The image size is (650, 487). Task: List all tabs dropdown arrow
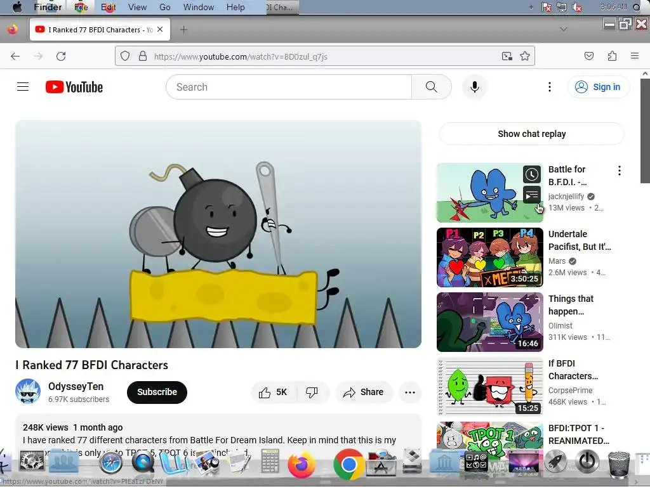pyautogui.click(x=564, y=29)
